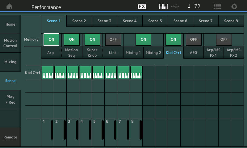This screenshot has height=148, width=247.
Task: Open the grid view icon in top bar
Action: (x=217, y=6)
